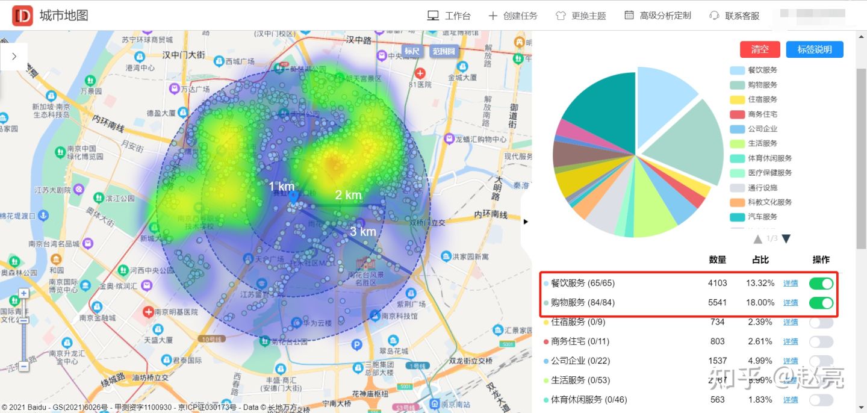
Task: Turn off the 餐饮服务 toggle switch
Action: [821, 283]
